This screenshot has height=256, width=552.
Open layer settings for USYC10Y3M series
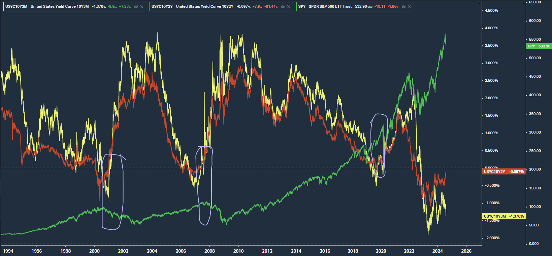pyautogui.click(x=136, y=7)
